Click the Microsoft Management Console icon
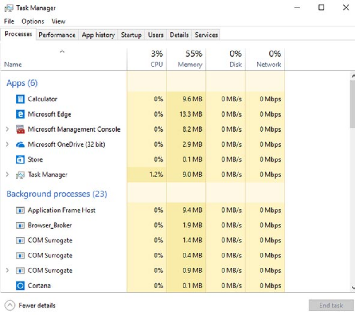The image size is (355, 315). (20, 129)
